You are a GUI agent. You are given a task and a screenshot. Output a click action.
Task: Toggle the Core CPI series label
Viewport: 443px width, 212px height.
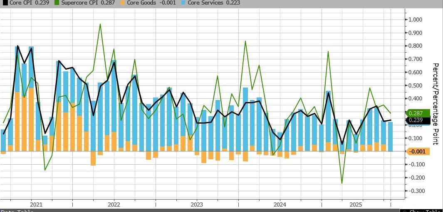[x=22, y=3]
